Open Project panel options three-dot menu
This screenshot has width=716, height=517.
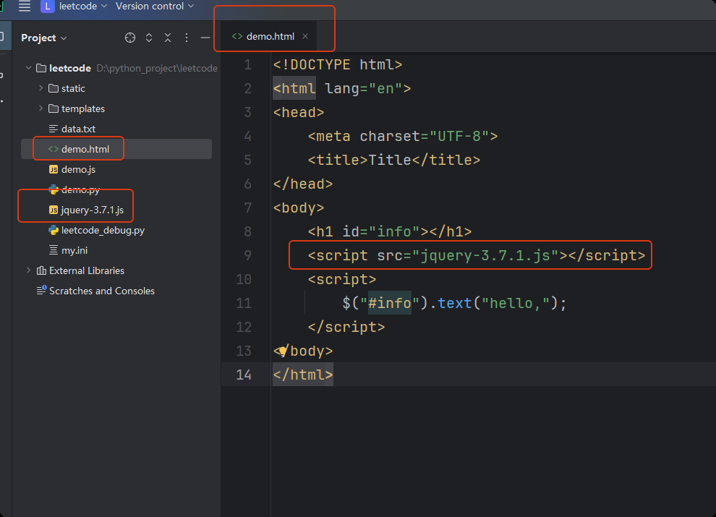click(x=187, y=38)
